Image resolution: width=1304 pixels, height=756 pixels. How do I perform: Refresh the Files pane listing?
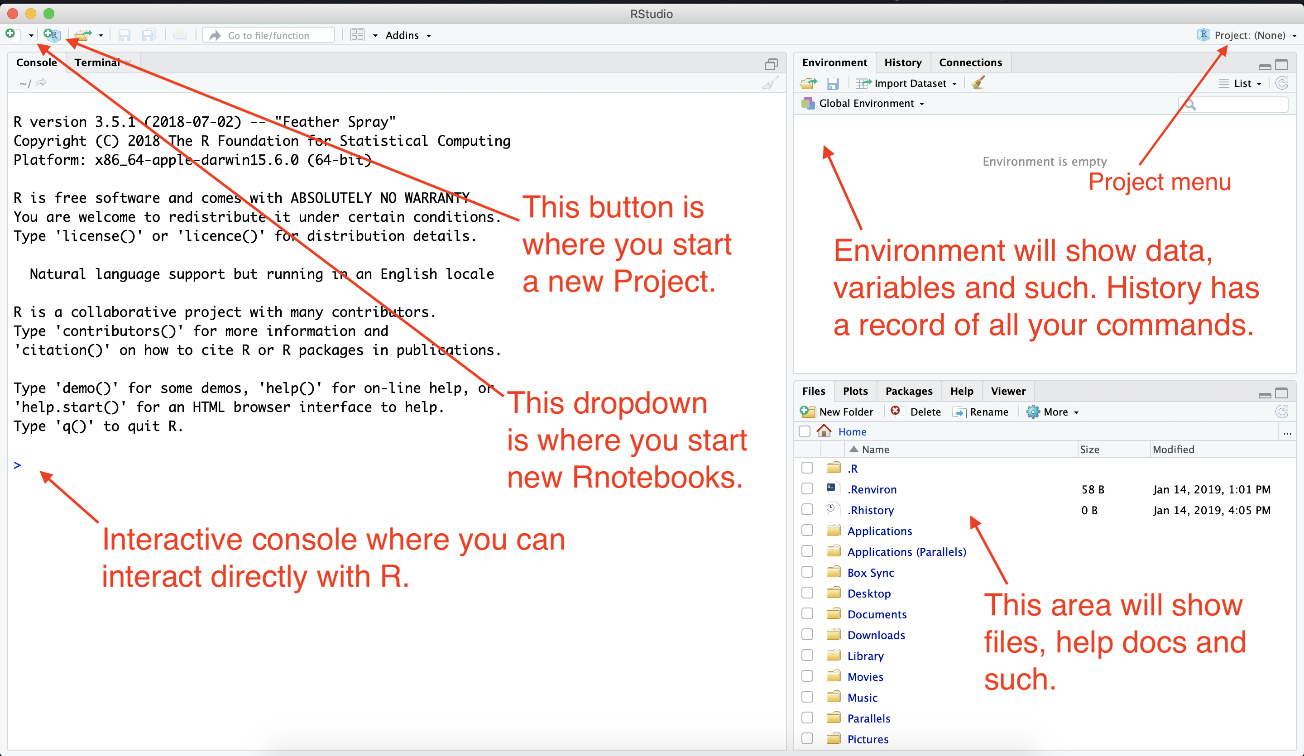[1281, 412]
